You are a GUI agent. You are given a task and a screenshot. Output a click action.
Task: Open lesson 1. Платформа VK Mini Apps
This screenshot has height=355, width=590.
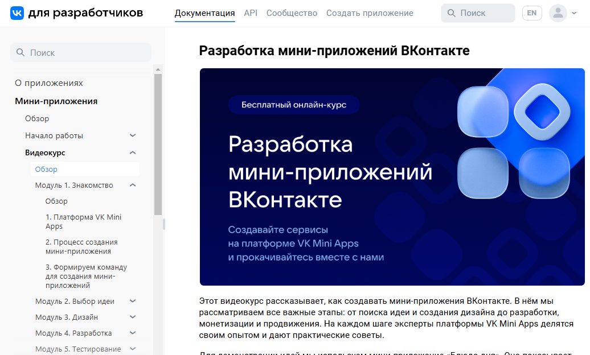(84, 221)
